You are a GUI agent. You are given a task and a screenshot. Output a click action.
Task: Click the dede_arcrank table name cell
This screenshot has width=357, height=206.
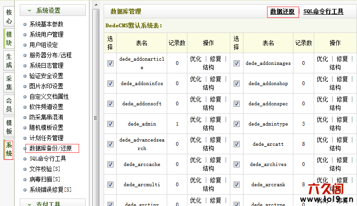point(268,185)
